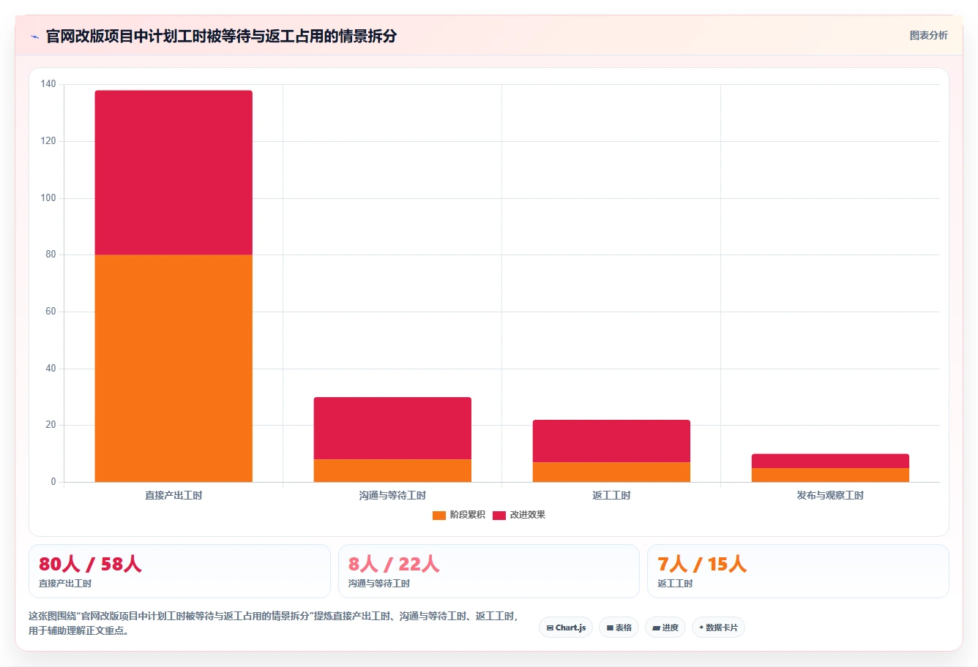This screenshot has height=667, width=978.
Task: Click the y-axis value 60
Action: tap(51, 312)
